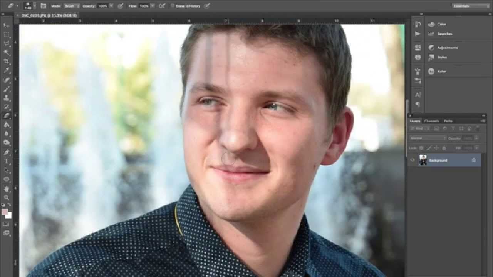
Task: Click the foreground color swatch
Action: 5,212
